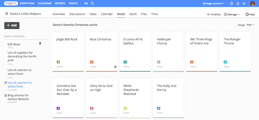Click the timer clock icon
This screenshot has width=259, height=120.
pyautogui.click(x=231, y=3)
